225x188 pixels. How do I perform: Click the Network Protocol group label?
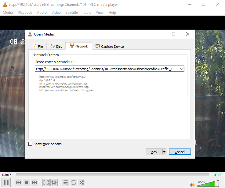click(x=47, y=55)
